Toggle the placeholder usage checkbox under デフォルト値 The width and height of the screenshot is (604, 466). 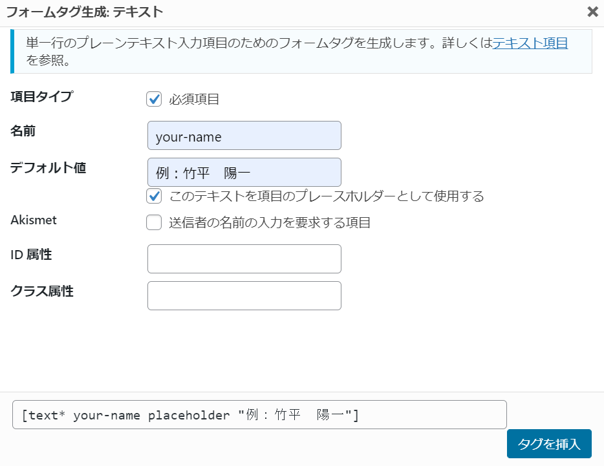tap(154, 196)
